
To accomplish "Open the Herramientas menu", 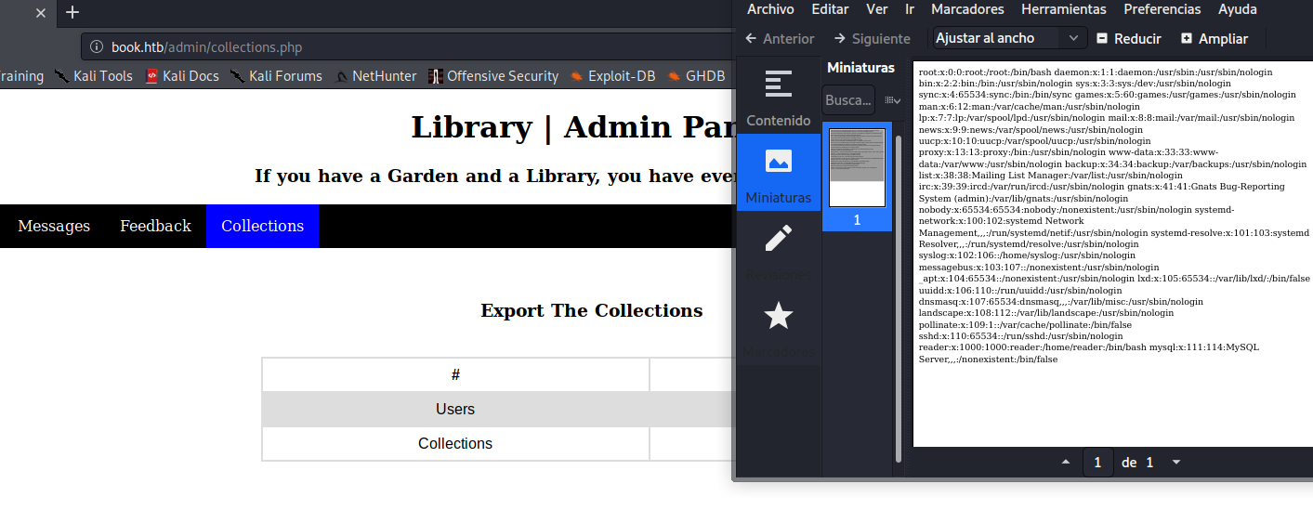I will (1063, 9).
